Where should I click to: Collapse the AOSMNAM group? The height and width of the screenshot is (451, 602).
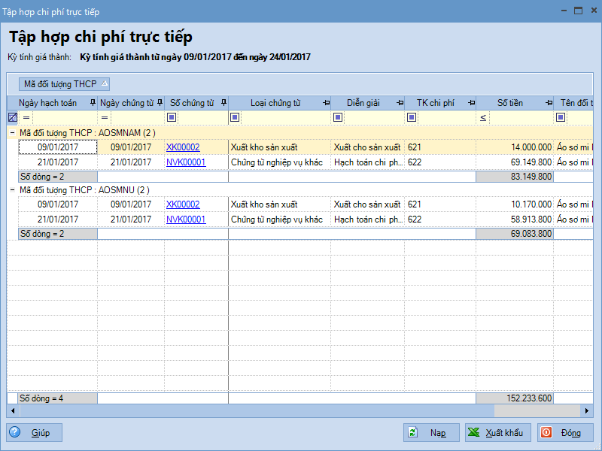(12, 133)
